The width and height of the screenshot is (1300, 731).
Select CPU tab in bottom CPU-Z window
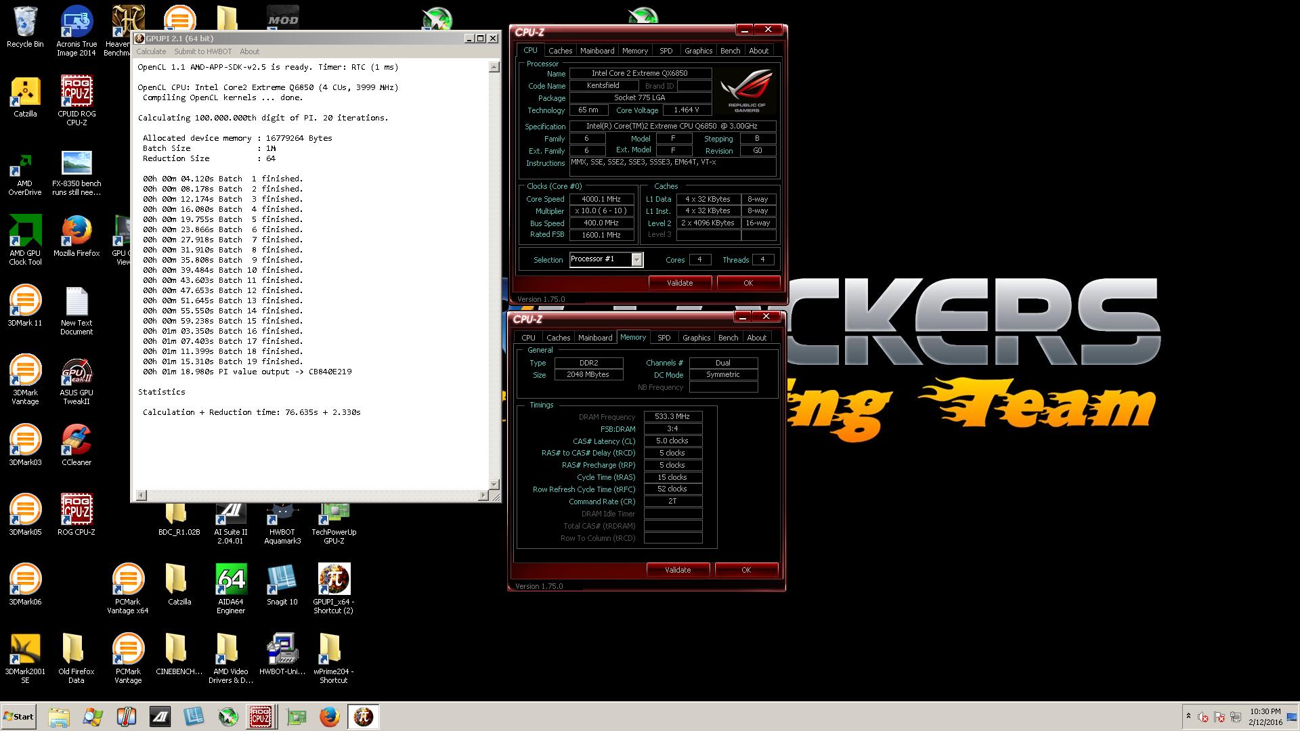coord(528,338)
